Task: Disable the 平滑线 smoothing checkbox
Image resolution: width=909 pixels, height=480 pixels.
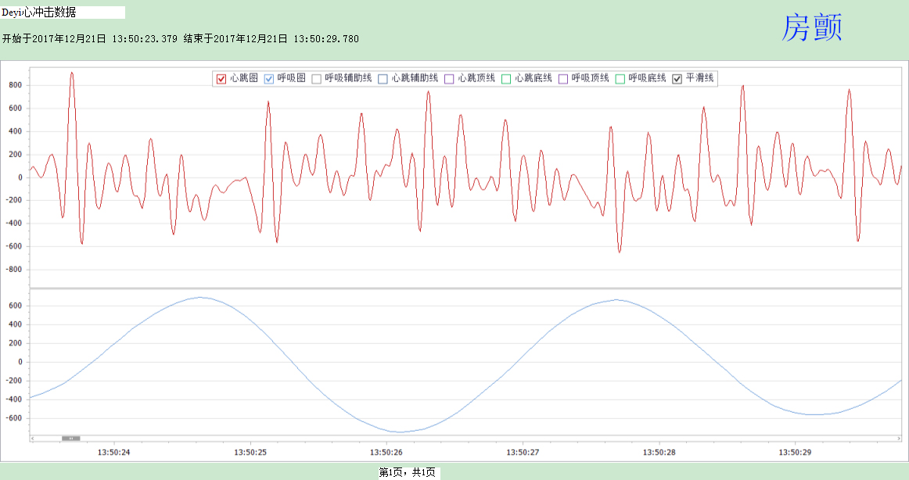Action: [677, 78]
